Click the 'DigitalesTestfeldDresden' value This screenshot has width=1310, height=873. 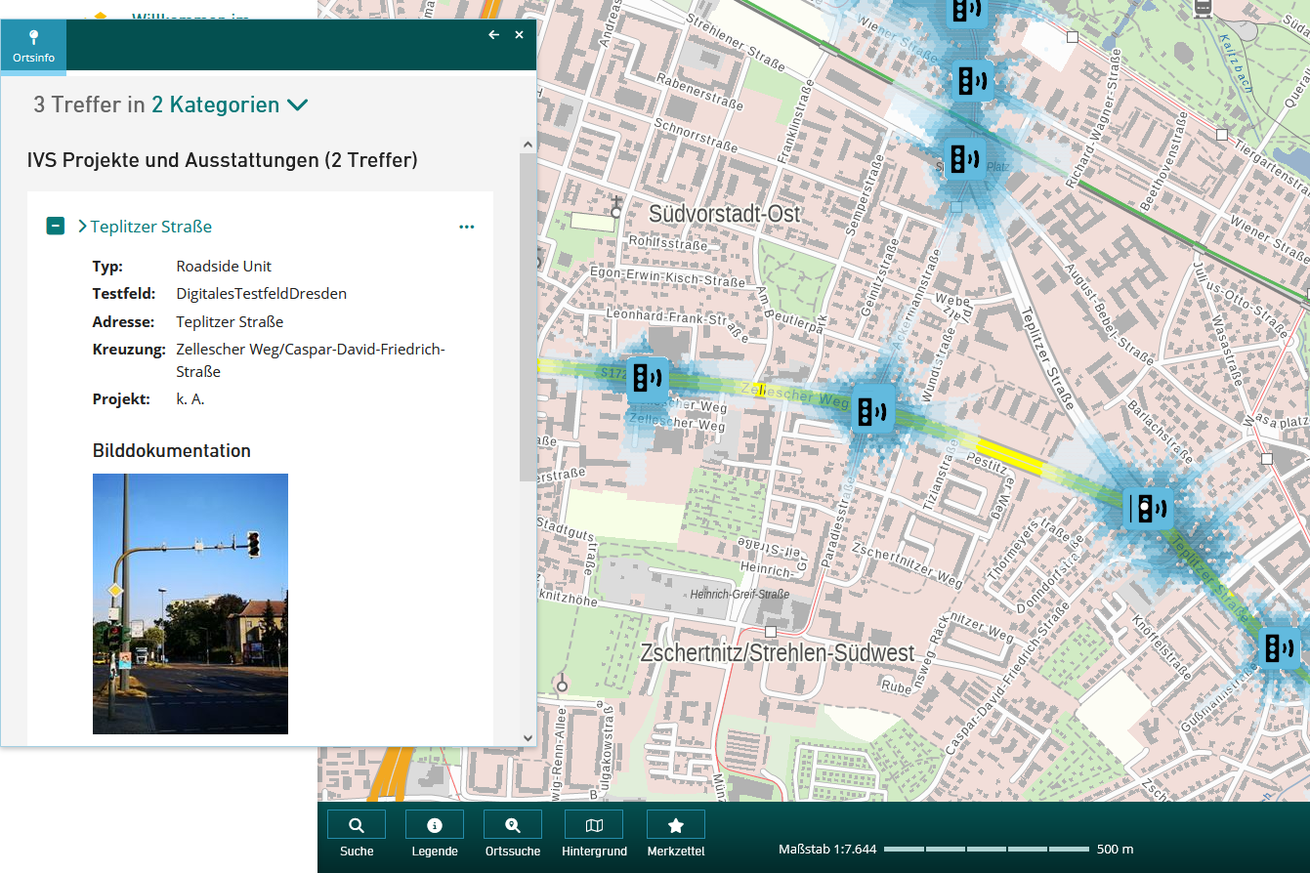pyautogui.click(x=262, y=294)
